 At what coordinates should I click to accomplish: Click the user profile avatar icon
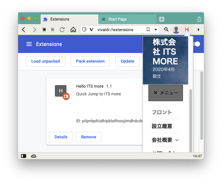click(176, 30)
